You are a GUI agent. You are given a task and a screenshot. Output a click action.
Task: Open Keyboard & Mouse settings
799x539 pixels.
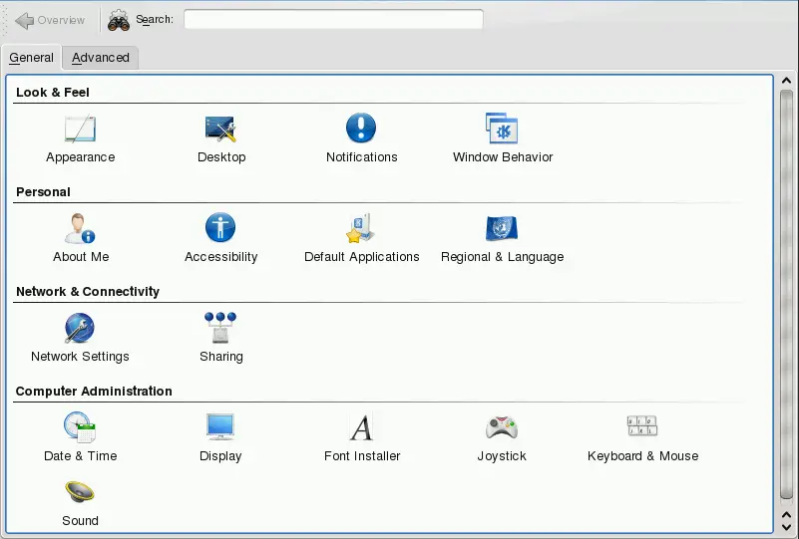tap(642, 428)
